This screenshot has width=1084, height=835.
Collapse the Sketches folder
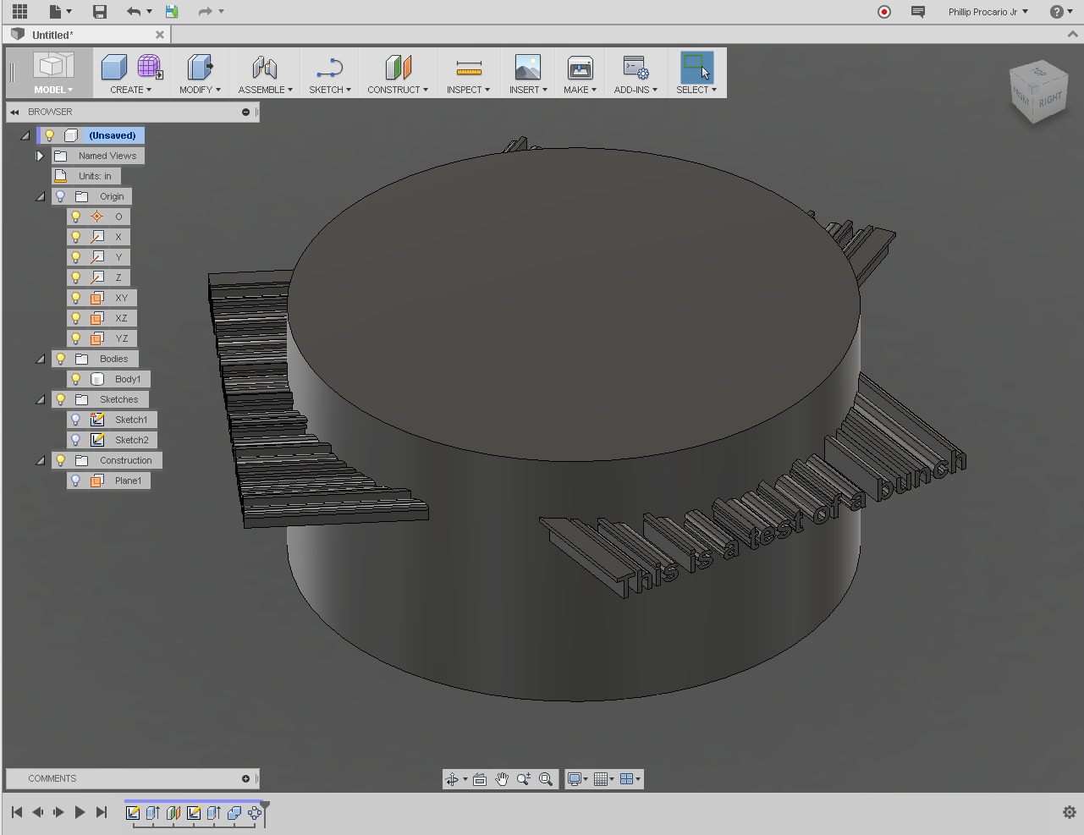(40, 398)
